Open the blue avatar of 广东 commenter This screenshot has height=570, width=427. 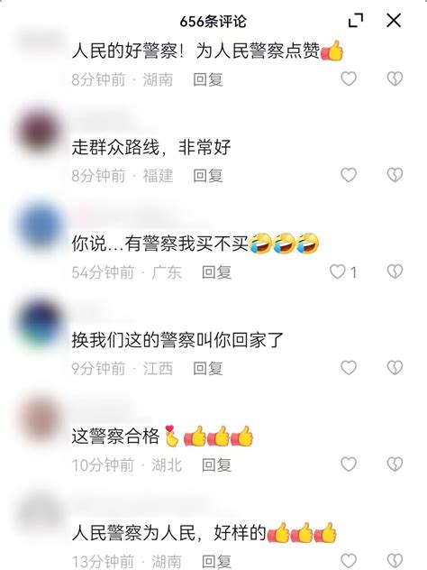pos(40,227)
